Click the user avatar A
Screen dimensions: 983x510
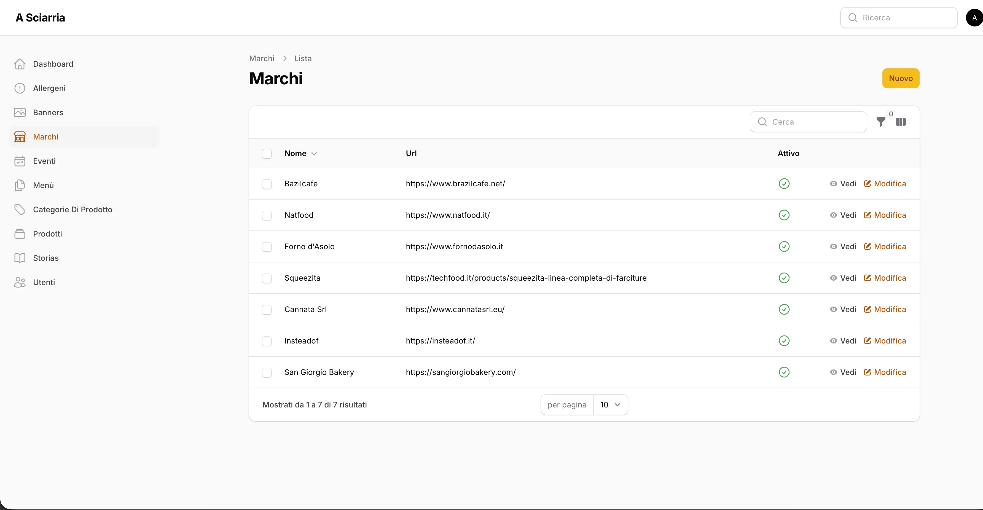[974, 18]
